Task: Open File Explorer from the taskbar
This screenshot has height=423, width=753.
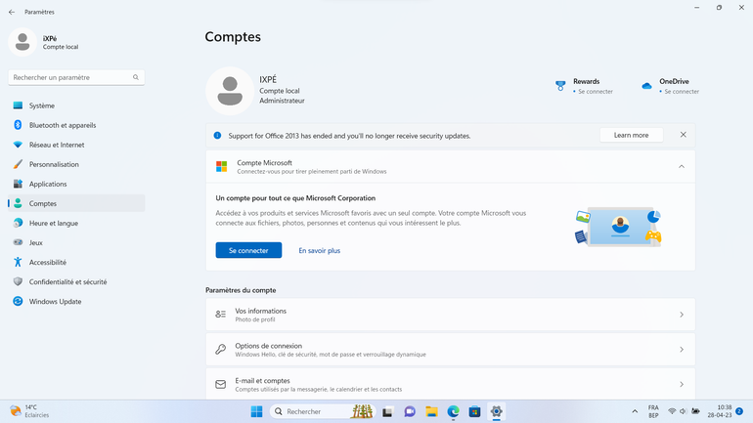Action: click(431, 411)
